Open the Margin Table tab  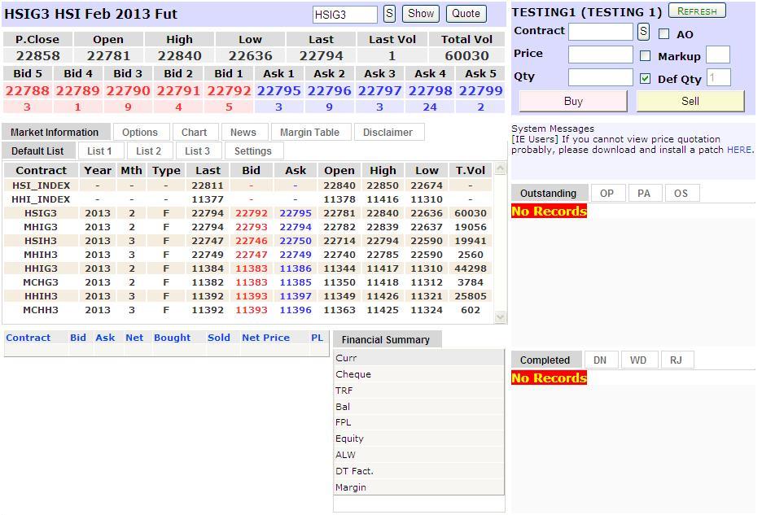(x=309, y=133)
